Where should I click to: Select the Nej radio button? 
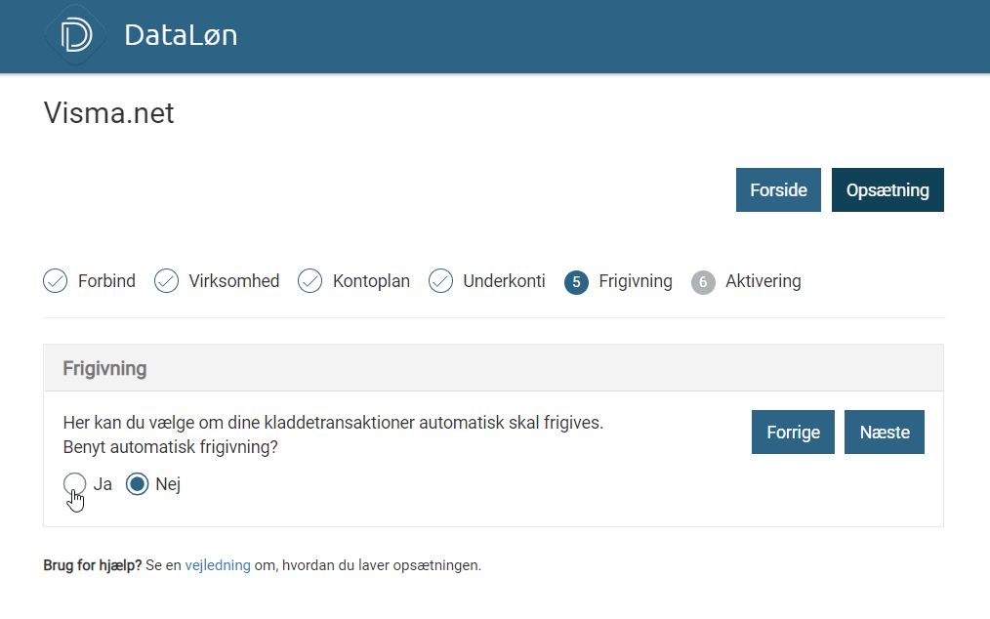138,483
